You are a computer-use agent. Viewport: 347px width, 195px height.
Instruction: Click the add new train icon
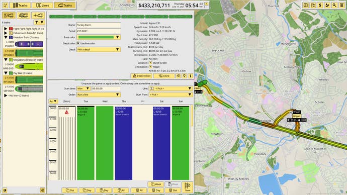coord(38,15)
